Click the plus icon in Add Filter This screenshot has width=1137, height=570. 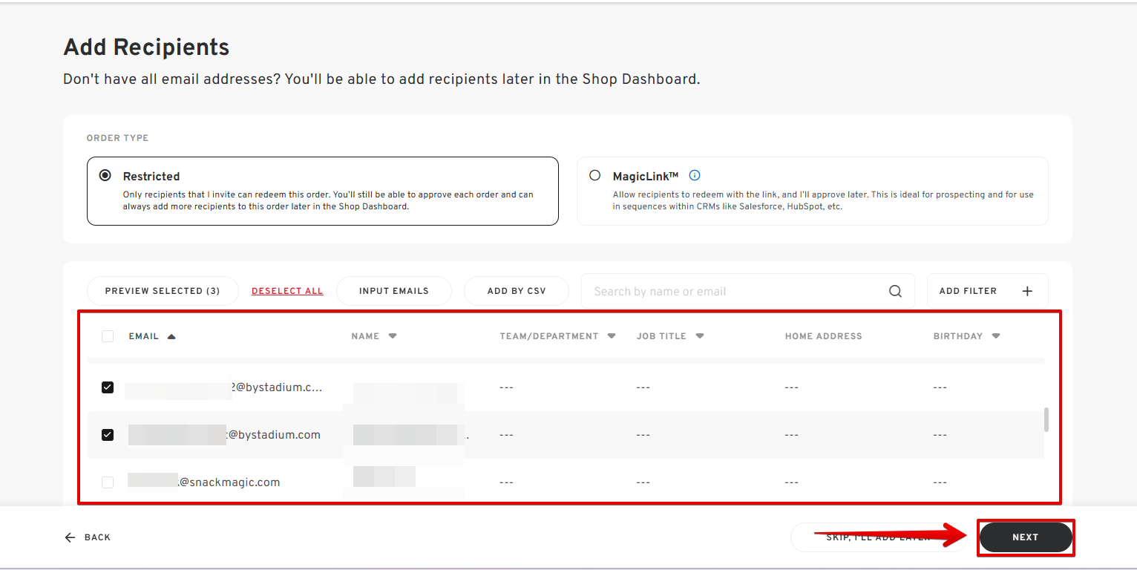point(1027,292)
